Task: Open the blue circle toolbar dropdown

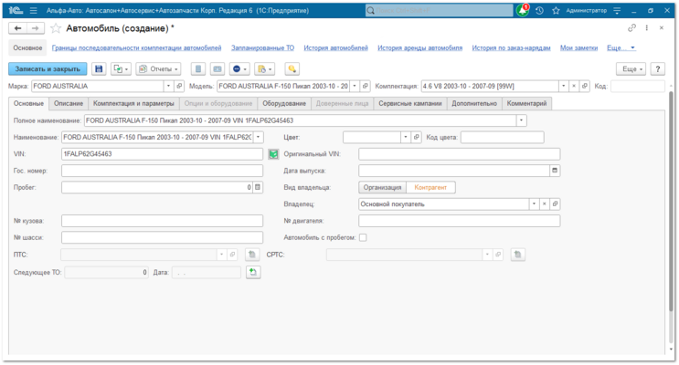Action: [x=239, y=68]
